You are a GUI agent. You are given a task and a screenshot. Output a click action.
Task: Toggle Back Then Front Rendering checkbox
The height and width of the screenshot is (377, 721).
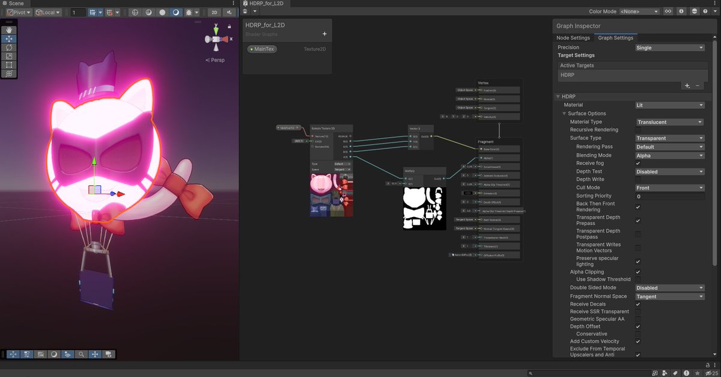[x=638, y=207]
